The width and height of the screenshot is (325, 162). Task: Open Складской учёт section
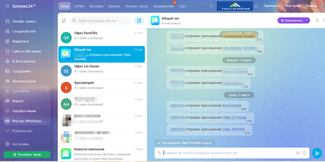click(x=24, y=32)
